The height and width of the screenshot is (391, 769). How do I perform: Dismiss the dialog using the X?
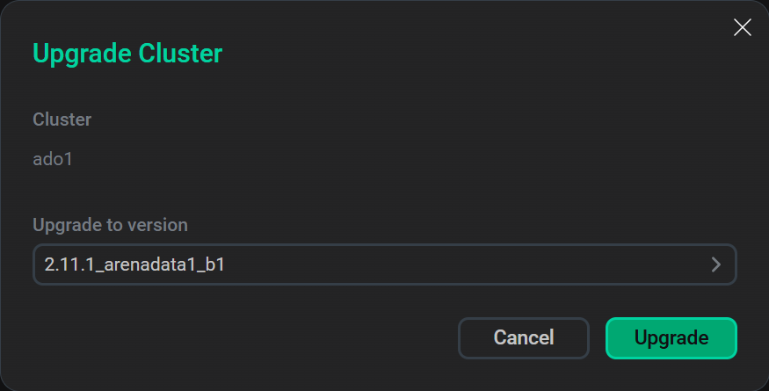click(x=742, y=28)
